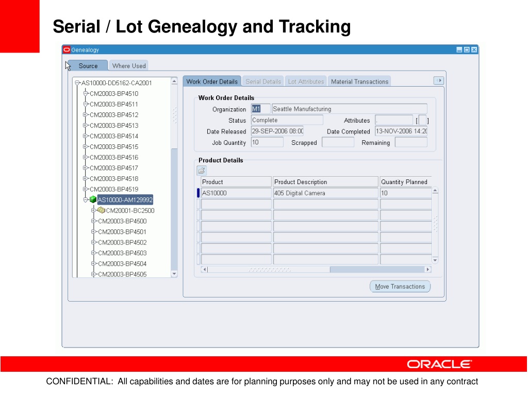Minimize the Genealogy window
Screen dimensions: 528x396
pyautogui.click(x=459, y=50)
